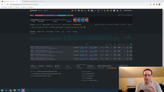Click the orange coin icon in toolbar
Screen dimensions: 164x92
tap(82, 10)
